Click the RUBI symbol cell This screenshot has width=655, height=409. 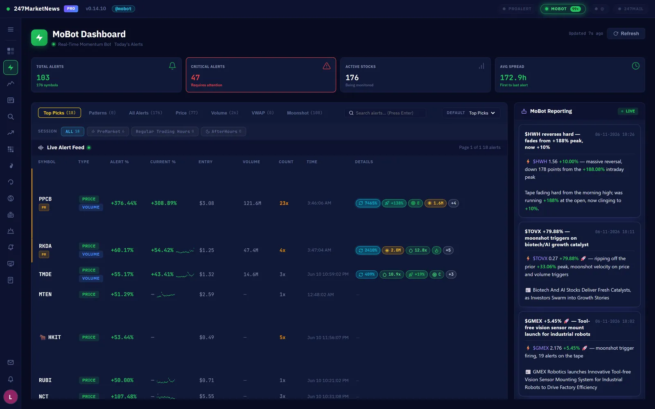pyautogui.click(x=45, y=380)
